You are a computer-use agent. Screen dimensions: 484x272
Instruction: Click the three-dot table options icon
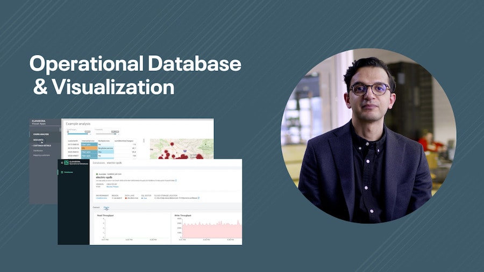(143, 141)
